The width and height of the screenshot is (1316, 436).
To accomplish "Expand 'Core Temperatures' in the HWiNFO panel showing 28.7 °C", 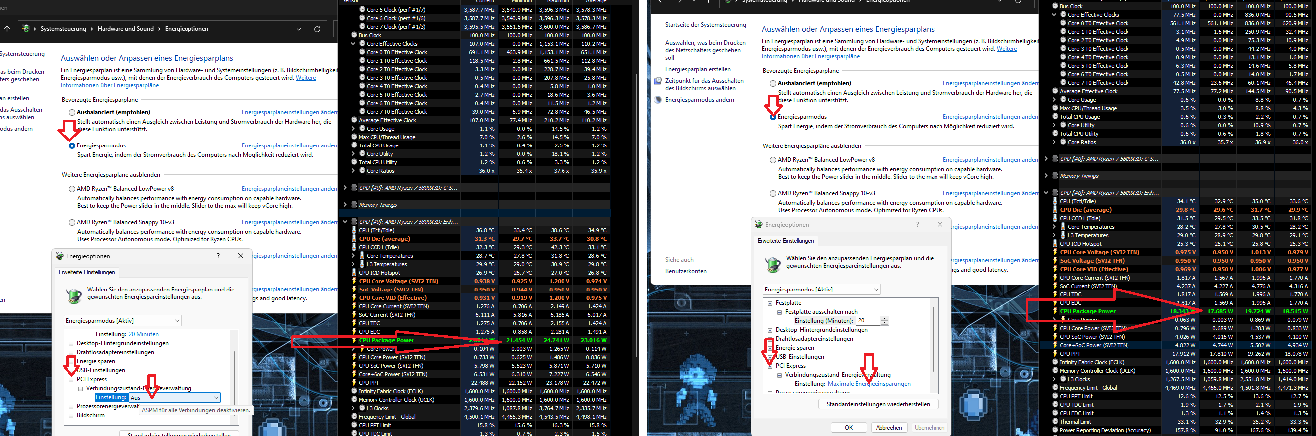I will tap(353, 256).
